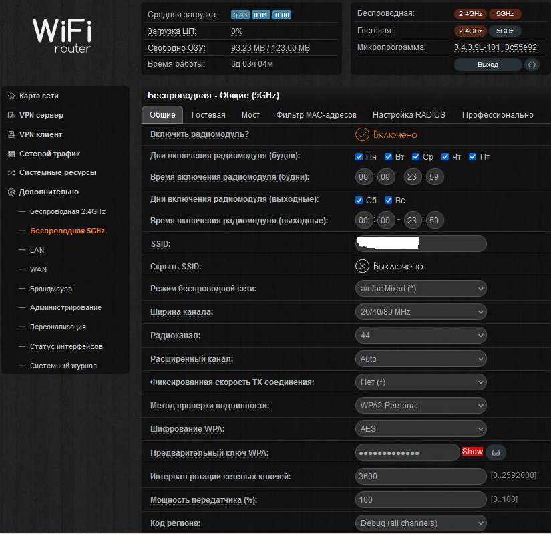Image resolution: width=551 pixels, height=534 pixels.
Task: Click Show to reveal WPA key
Action: click(x=472, y=452)
